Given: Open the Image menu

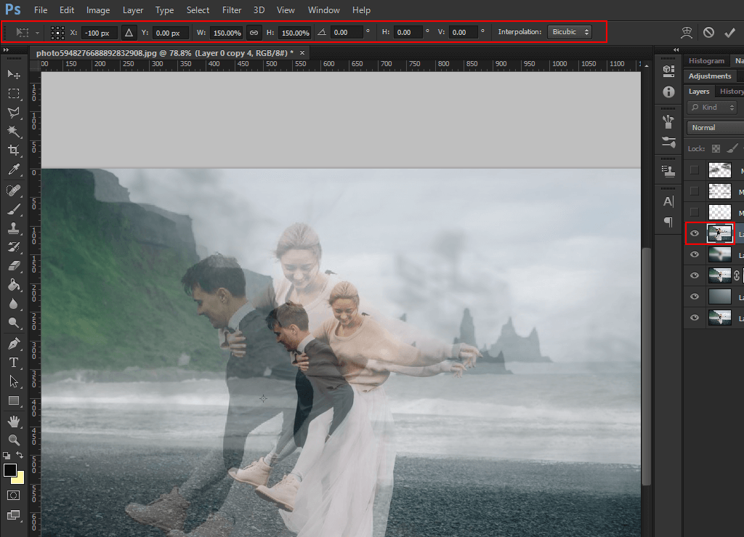Looking at the screenshot, I should tap(98, 10).
